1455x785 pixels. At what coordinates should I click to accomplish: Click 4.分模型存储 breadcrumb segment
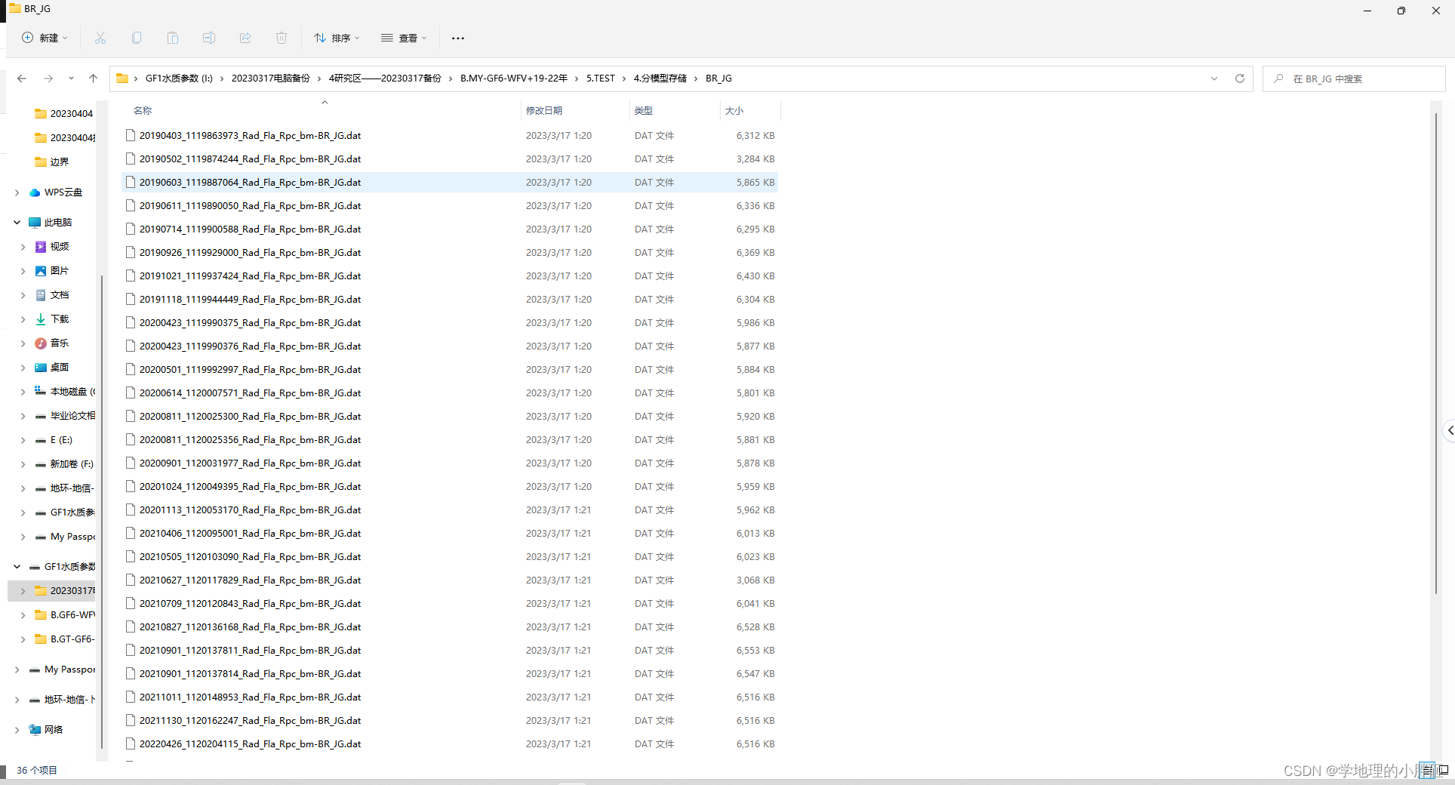click(660, 78)
